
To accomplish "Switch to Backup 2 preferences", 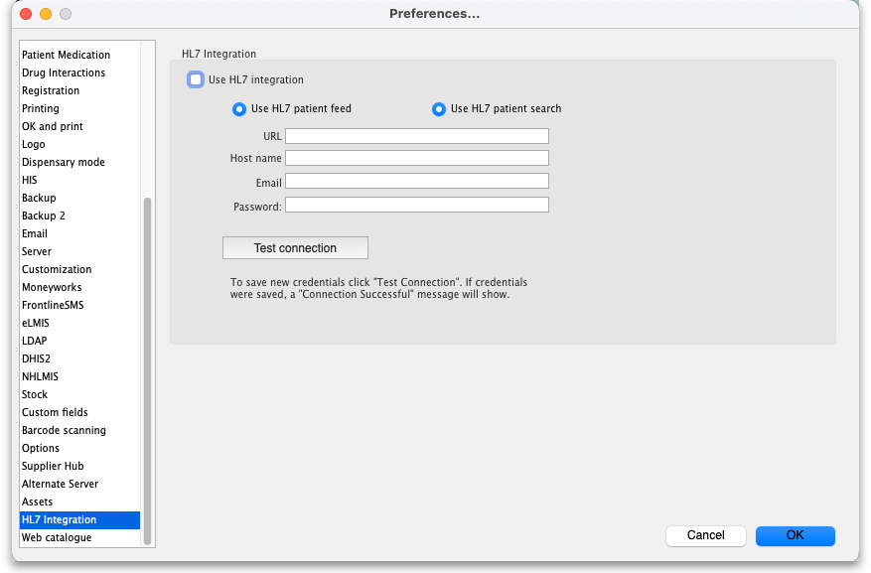I will coord(43,215).
